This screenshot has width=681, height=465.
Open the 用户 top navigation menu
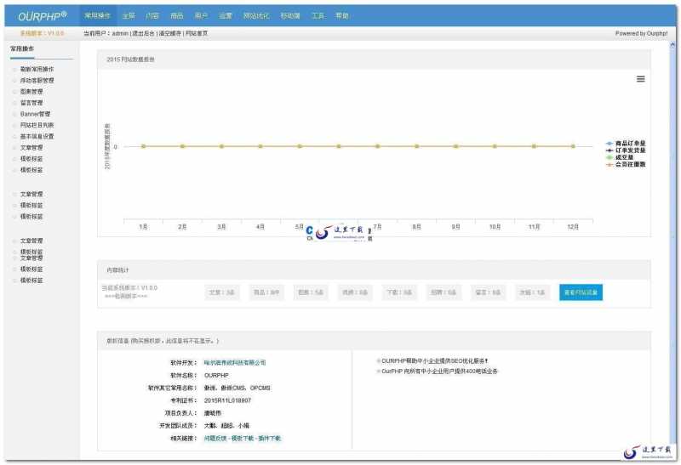[201, 15]
